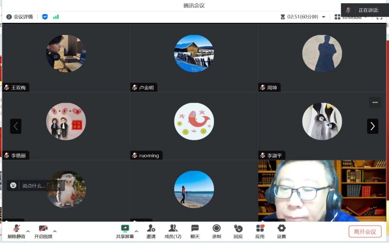Viewport: 389px width, 243px height.
Task: Show the members list 成员(12)
Action: pos(173,230)
